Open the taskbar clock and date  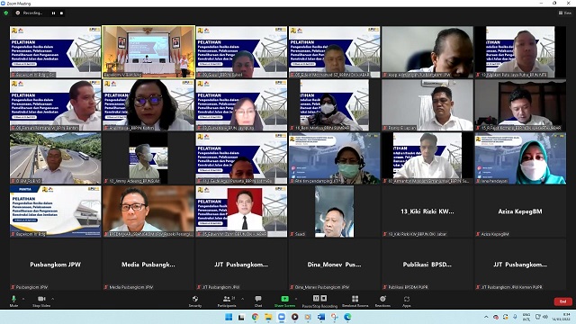[562, 317]
